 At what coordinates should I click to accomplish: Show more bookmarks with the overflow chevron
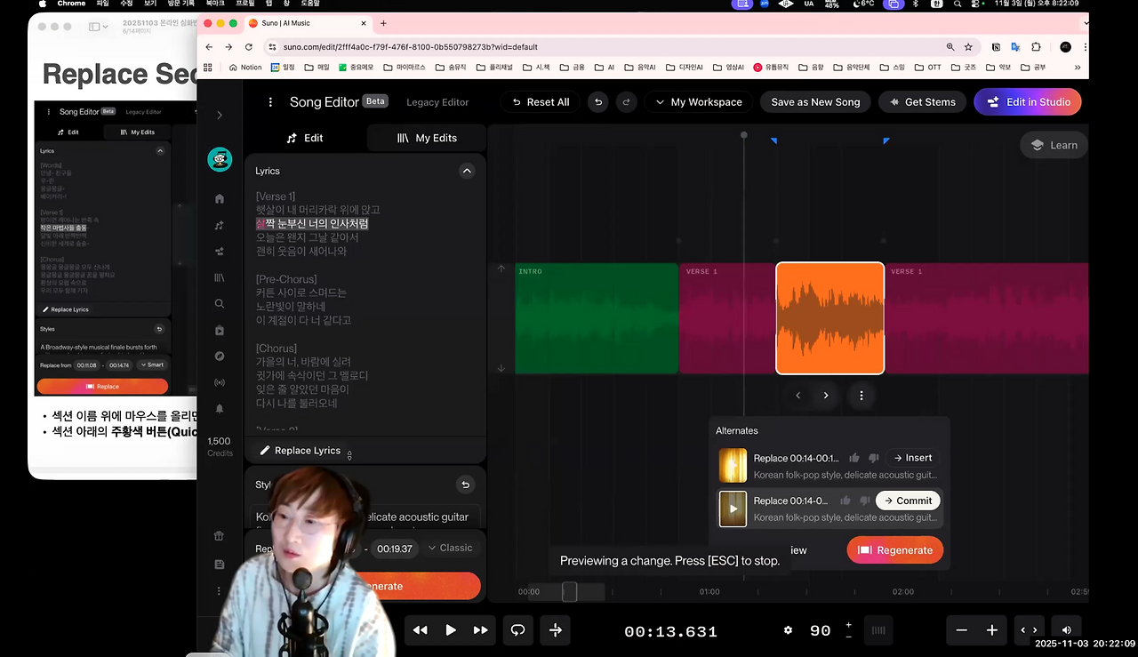click(1078, 67)
